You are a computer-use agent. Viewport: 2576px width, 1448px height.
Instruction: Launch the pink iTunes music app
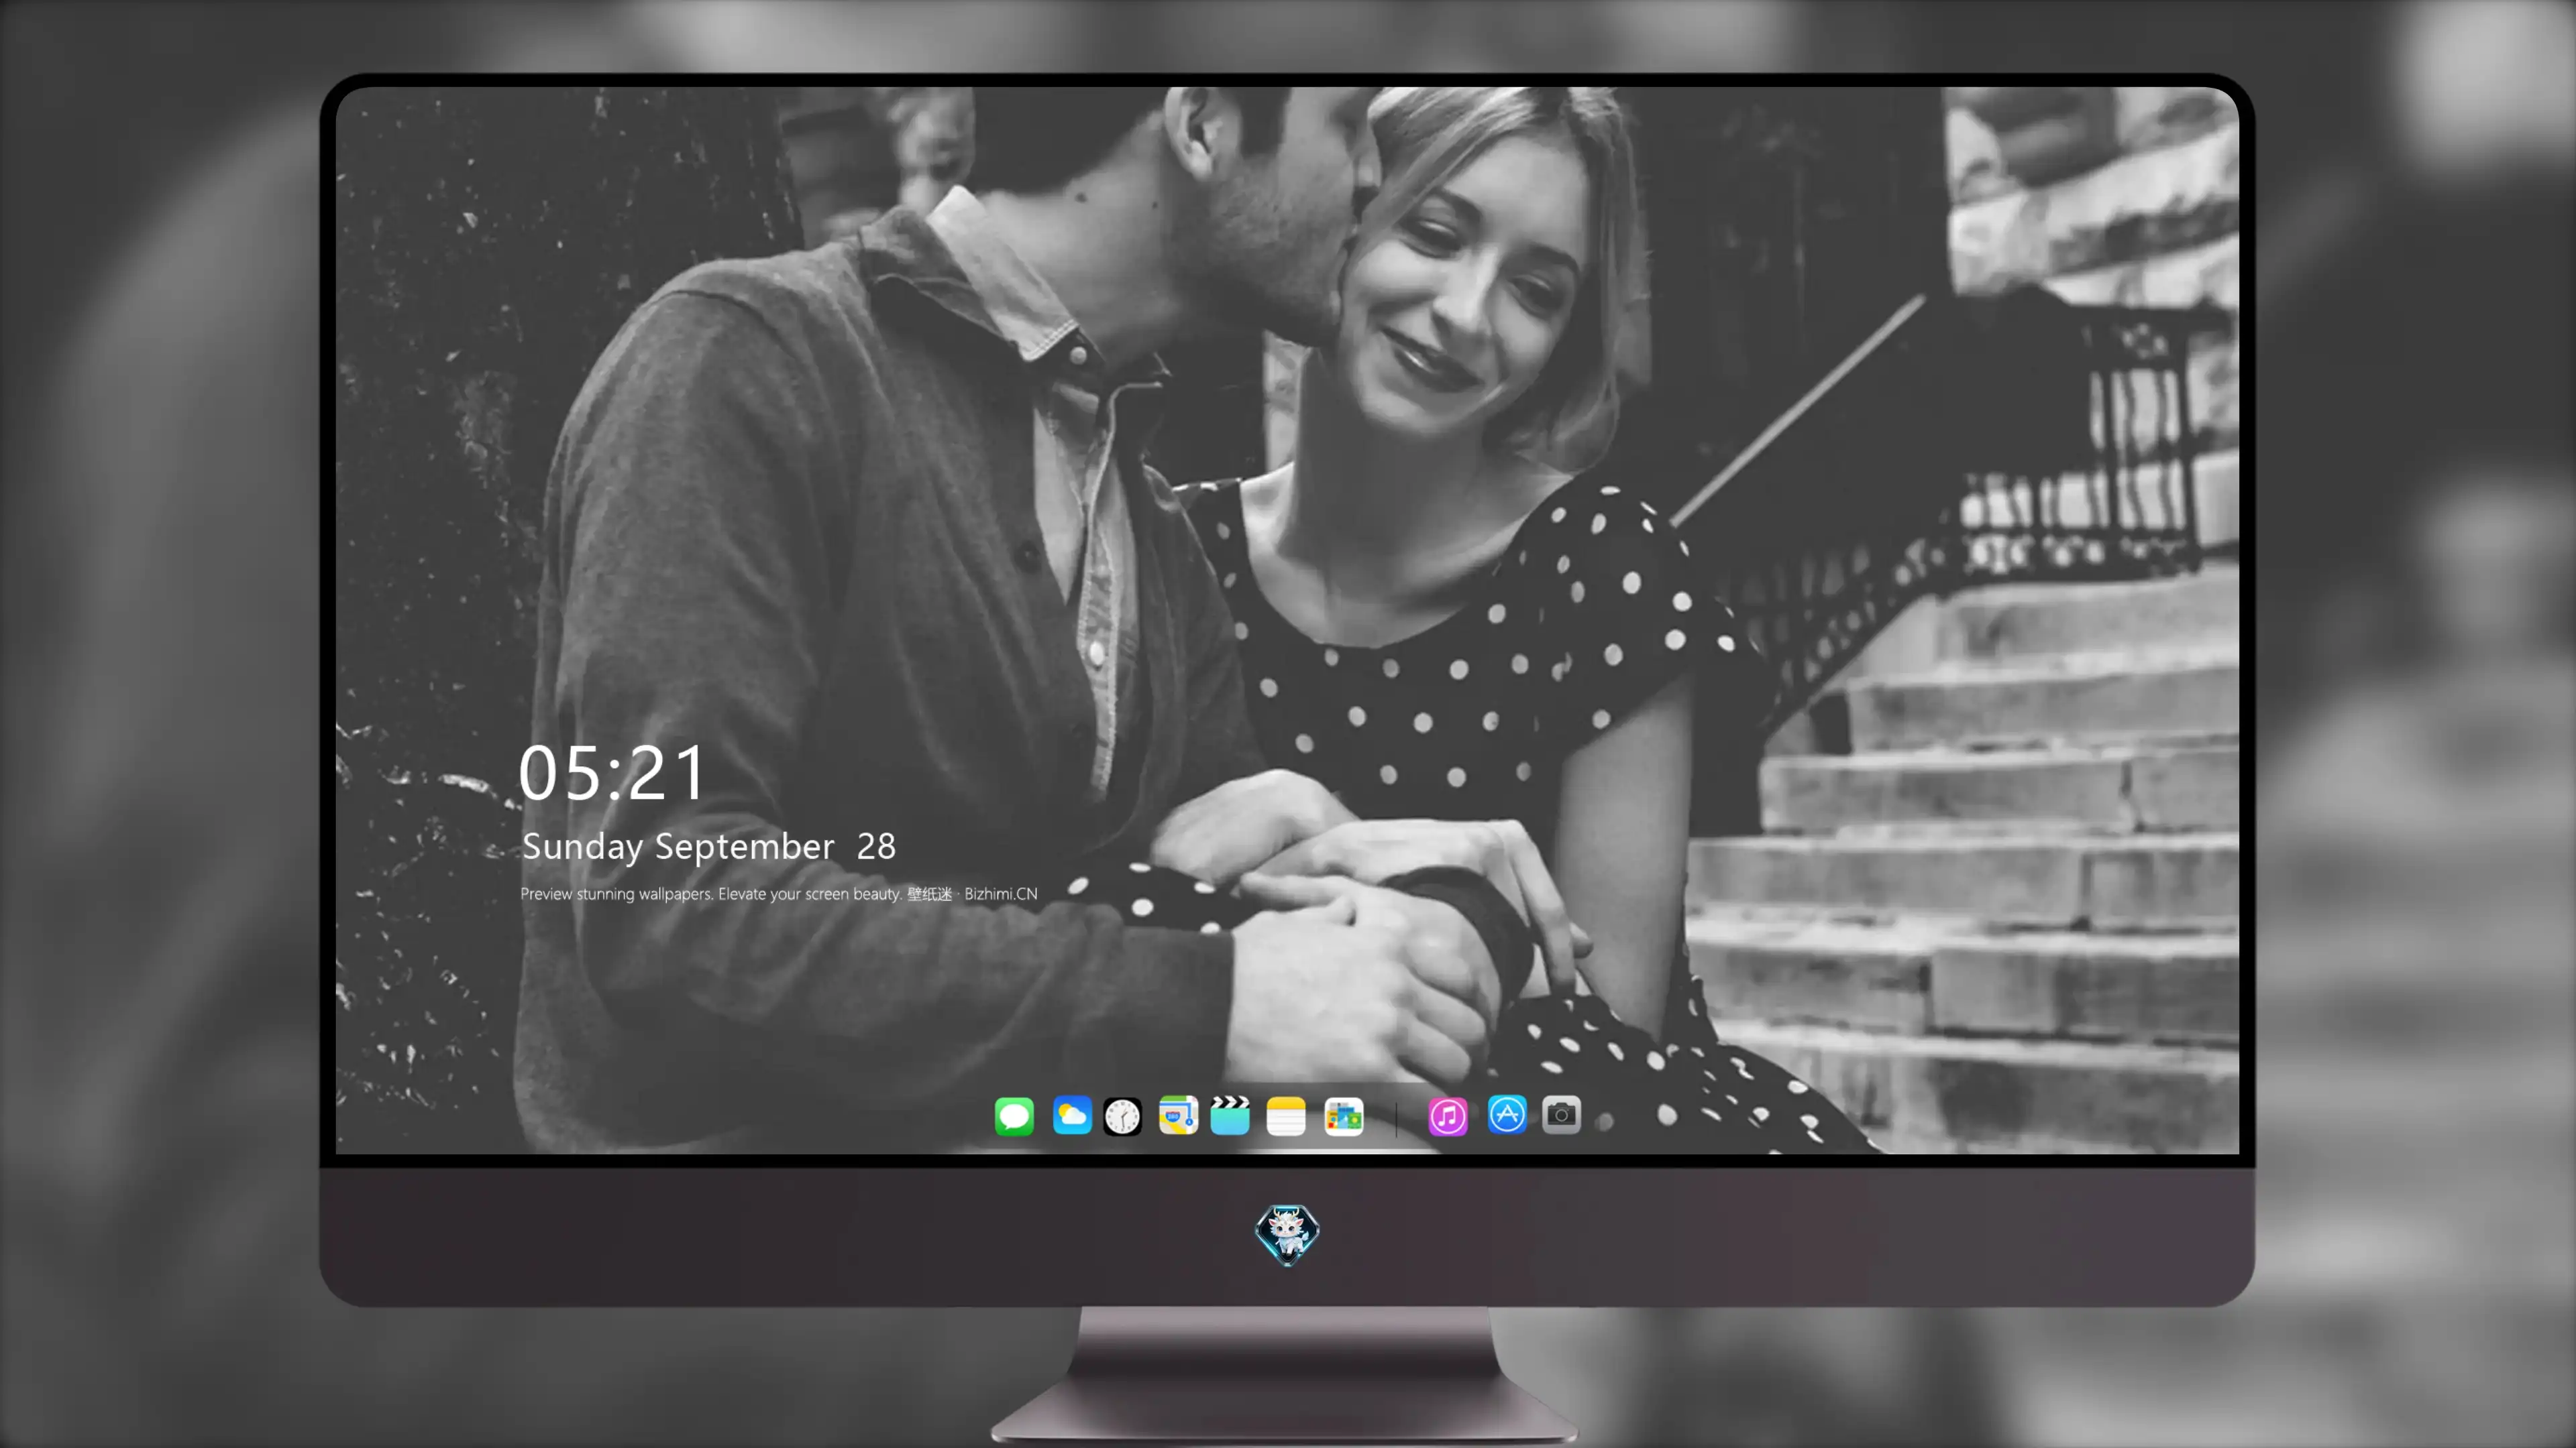tap(1448, 1116)
